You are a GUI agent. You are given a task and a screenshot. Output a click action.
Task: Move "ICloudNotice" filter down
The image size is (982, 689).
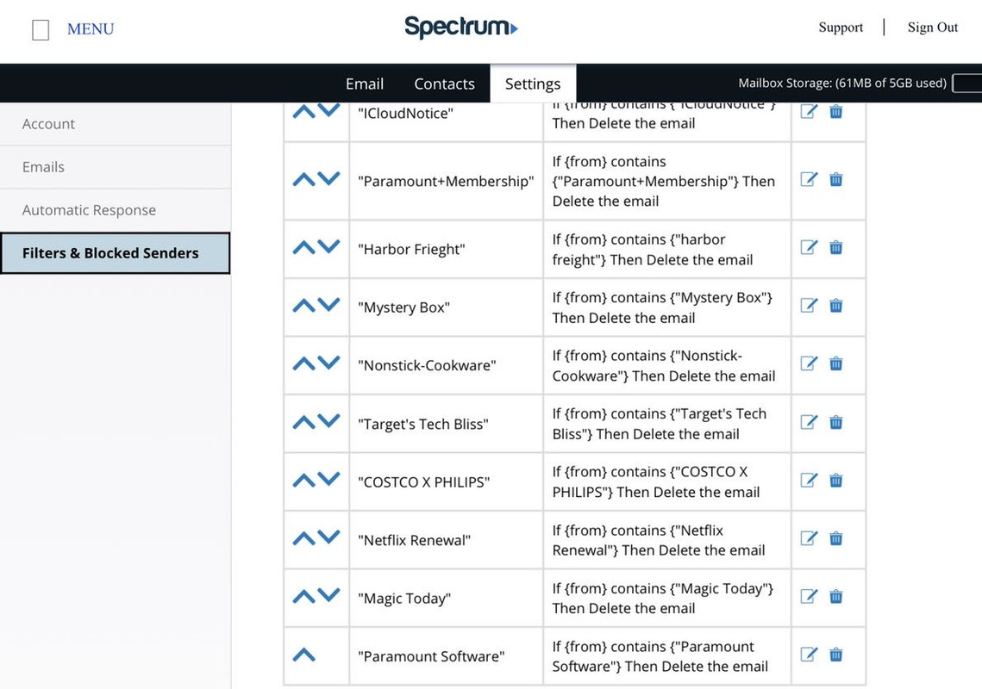328,110
